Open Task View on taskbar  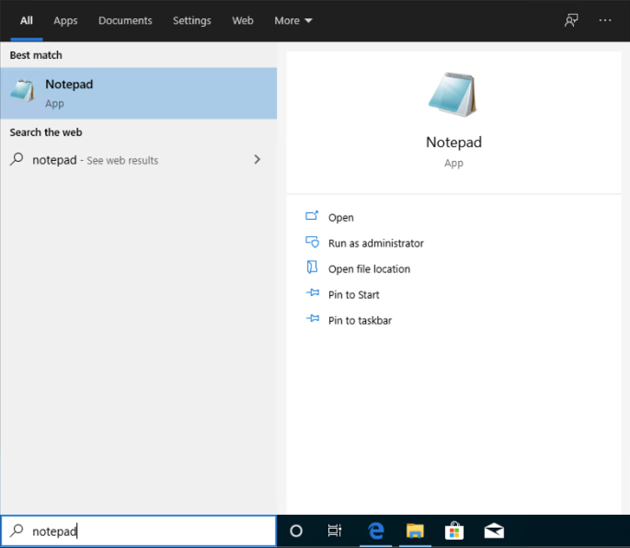334,531
